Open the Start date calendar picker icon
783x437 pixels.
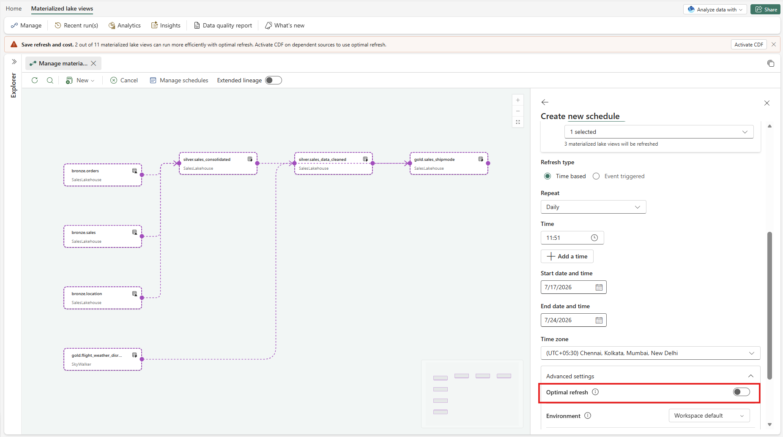coord(599,287)
